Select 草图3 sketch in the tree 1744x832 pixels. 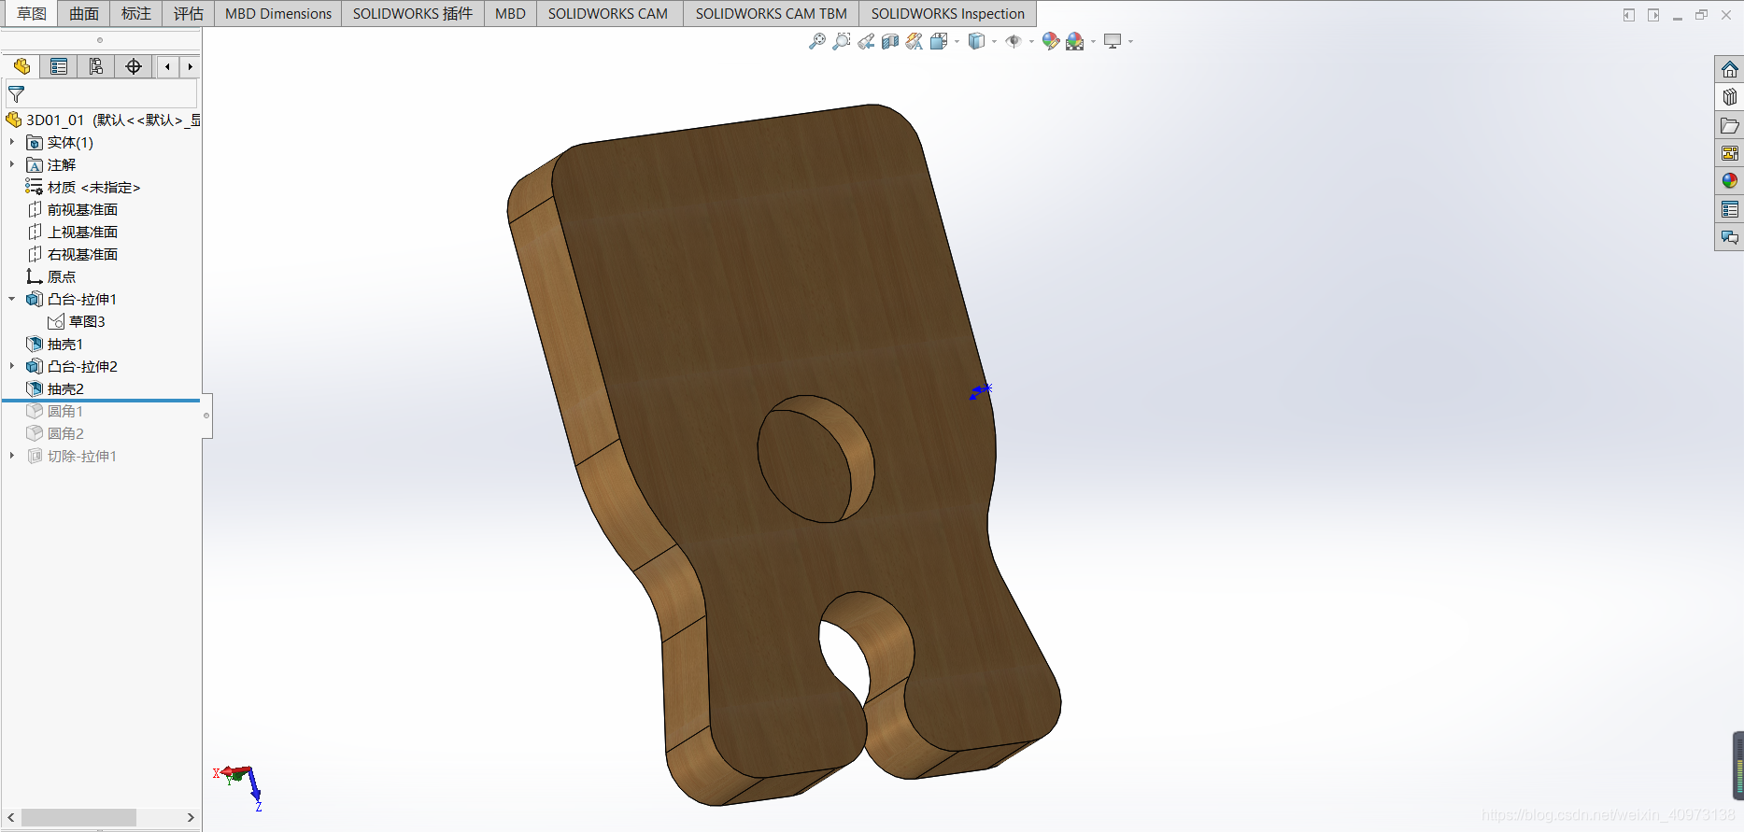click(x=77, y=321)
